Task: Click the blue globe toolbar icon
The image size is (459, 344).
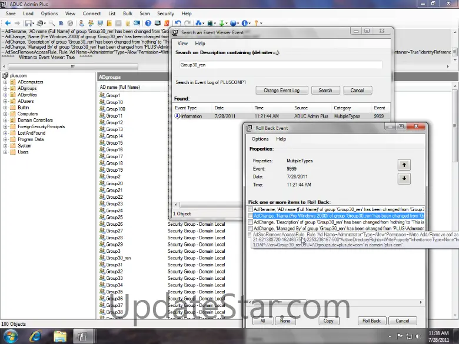Action: (x=233, y=23)
